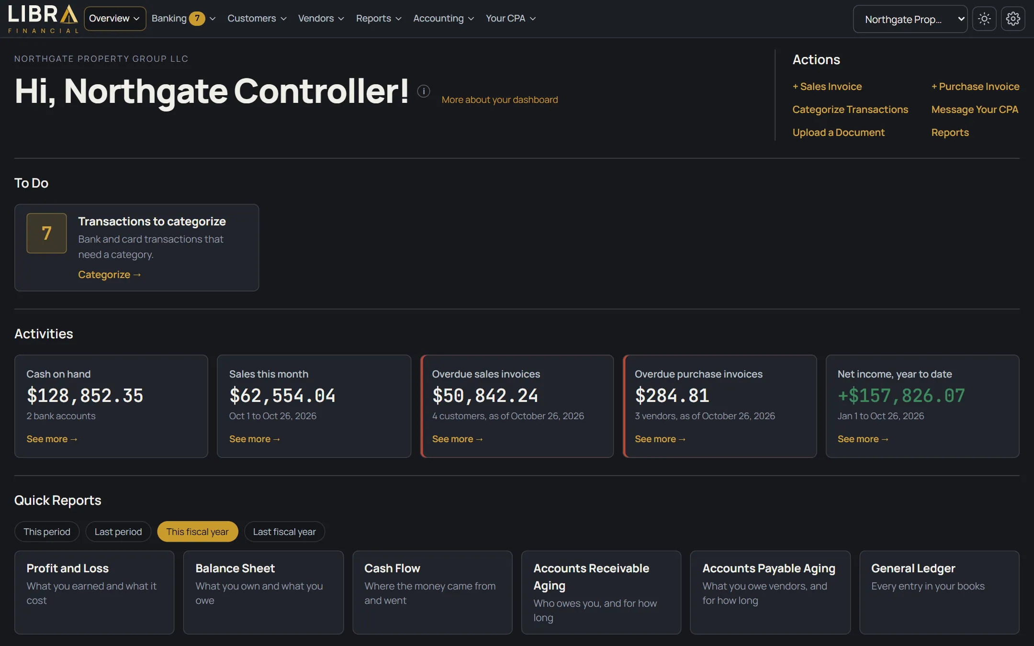Open settings via the gear icon
The image size is (1034, 646).
pyautogui.click(x=1012, y=19)
